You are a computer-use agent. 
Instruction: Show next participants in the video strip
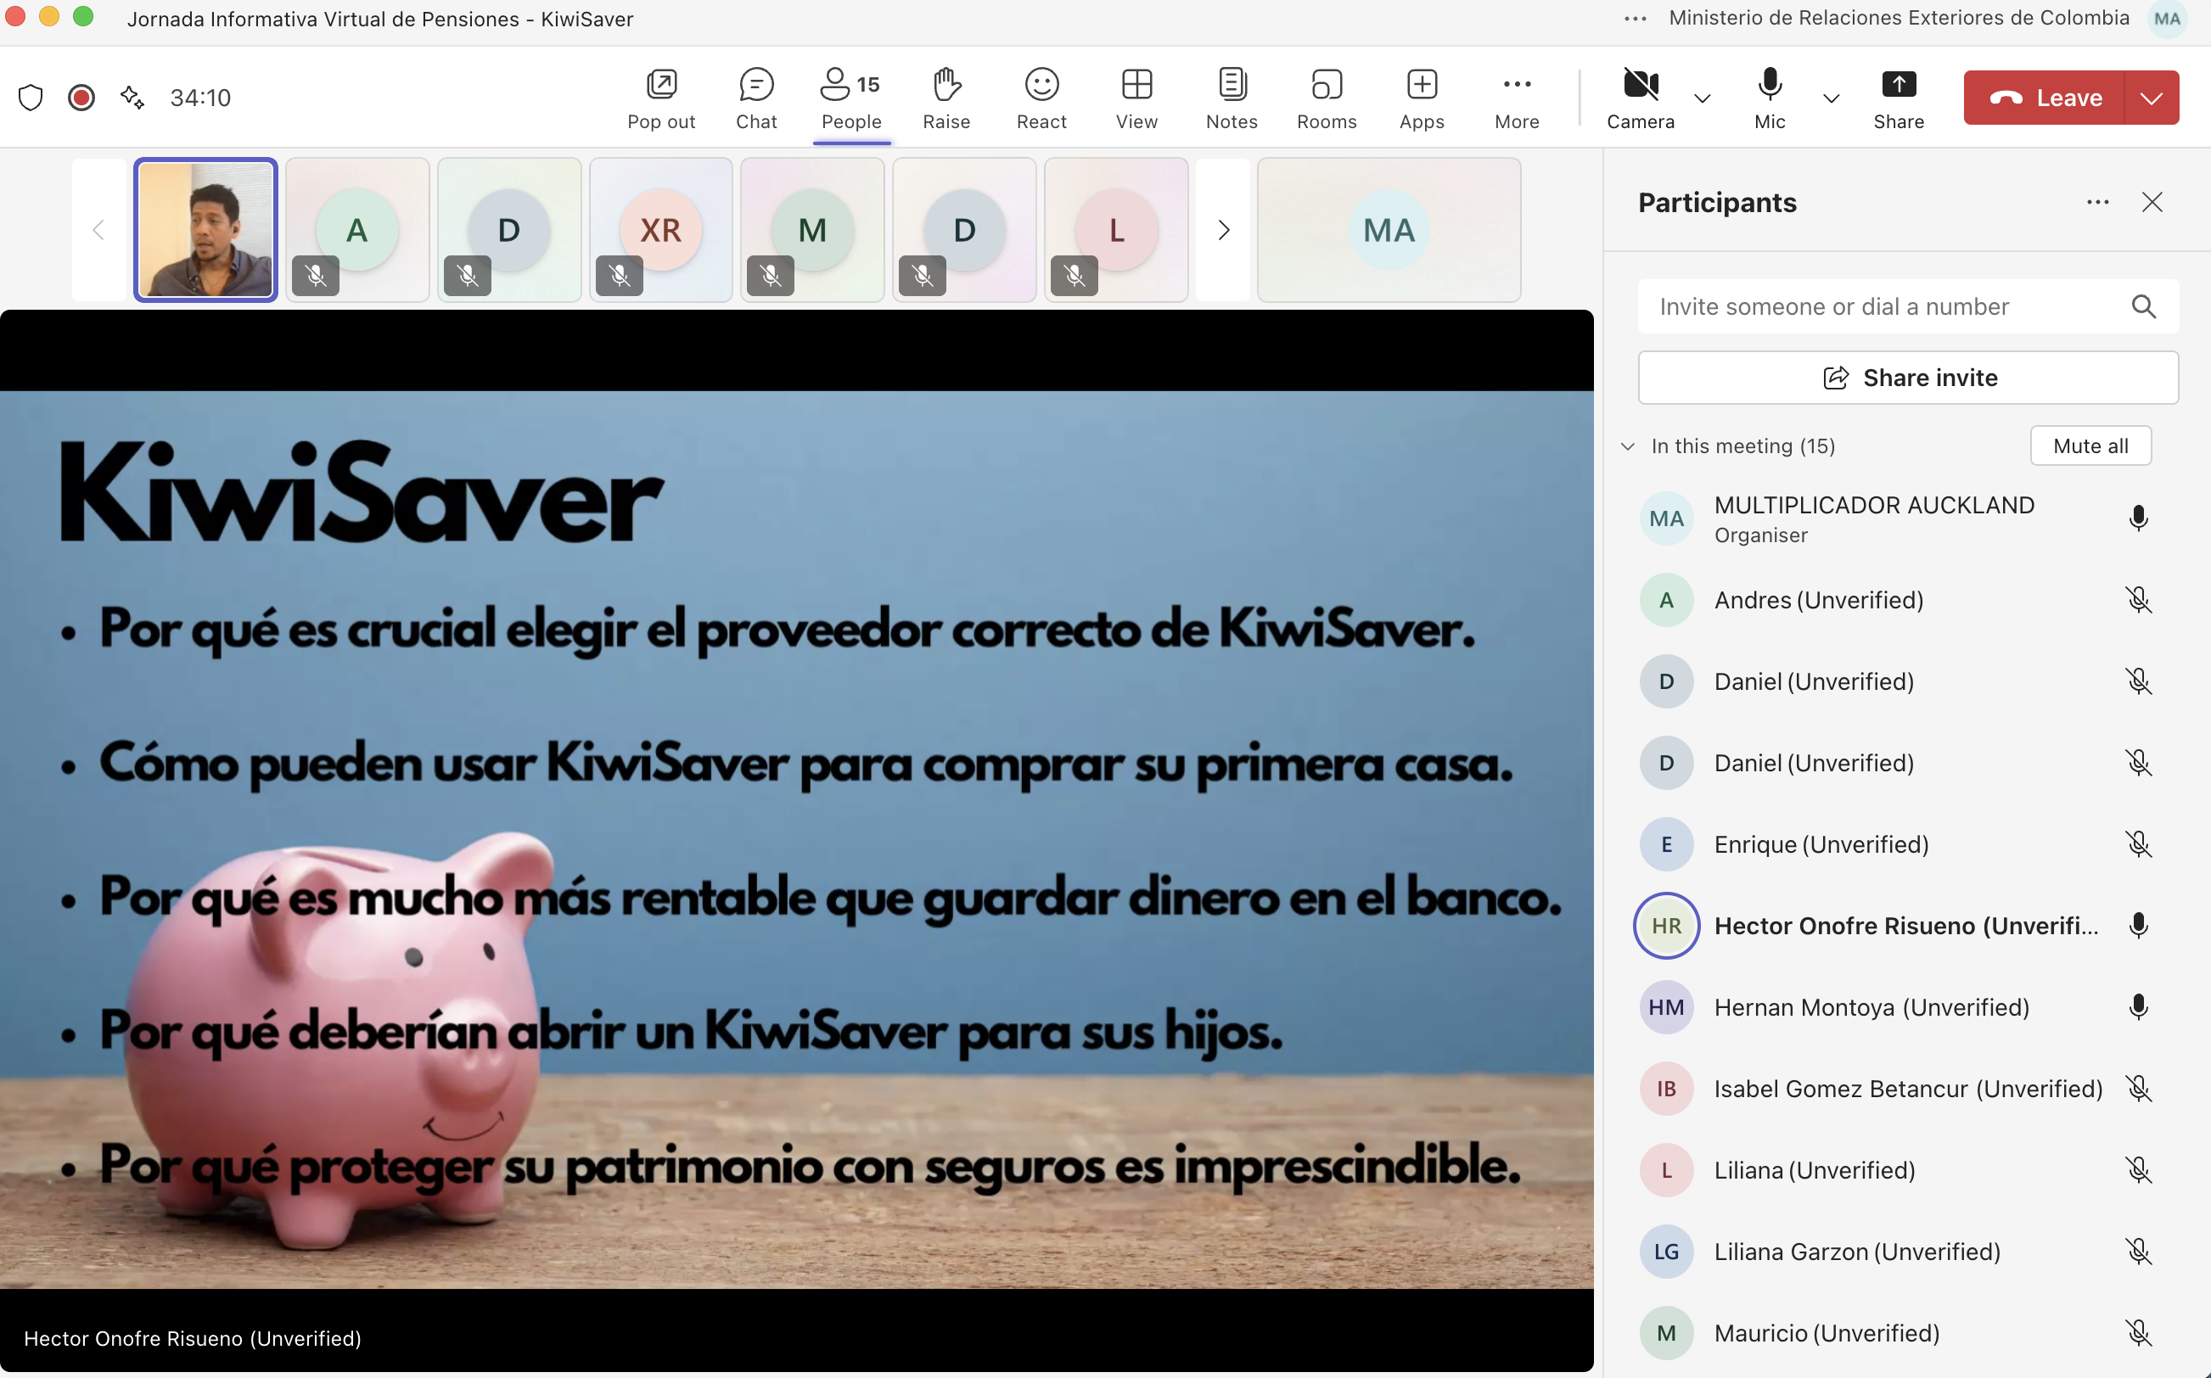pyautogui.click(x=1223, y=230)
